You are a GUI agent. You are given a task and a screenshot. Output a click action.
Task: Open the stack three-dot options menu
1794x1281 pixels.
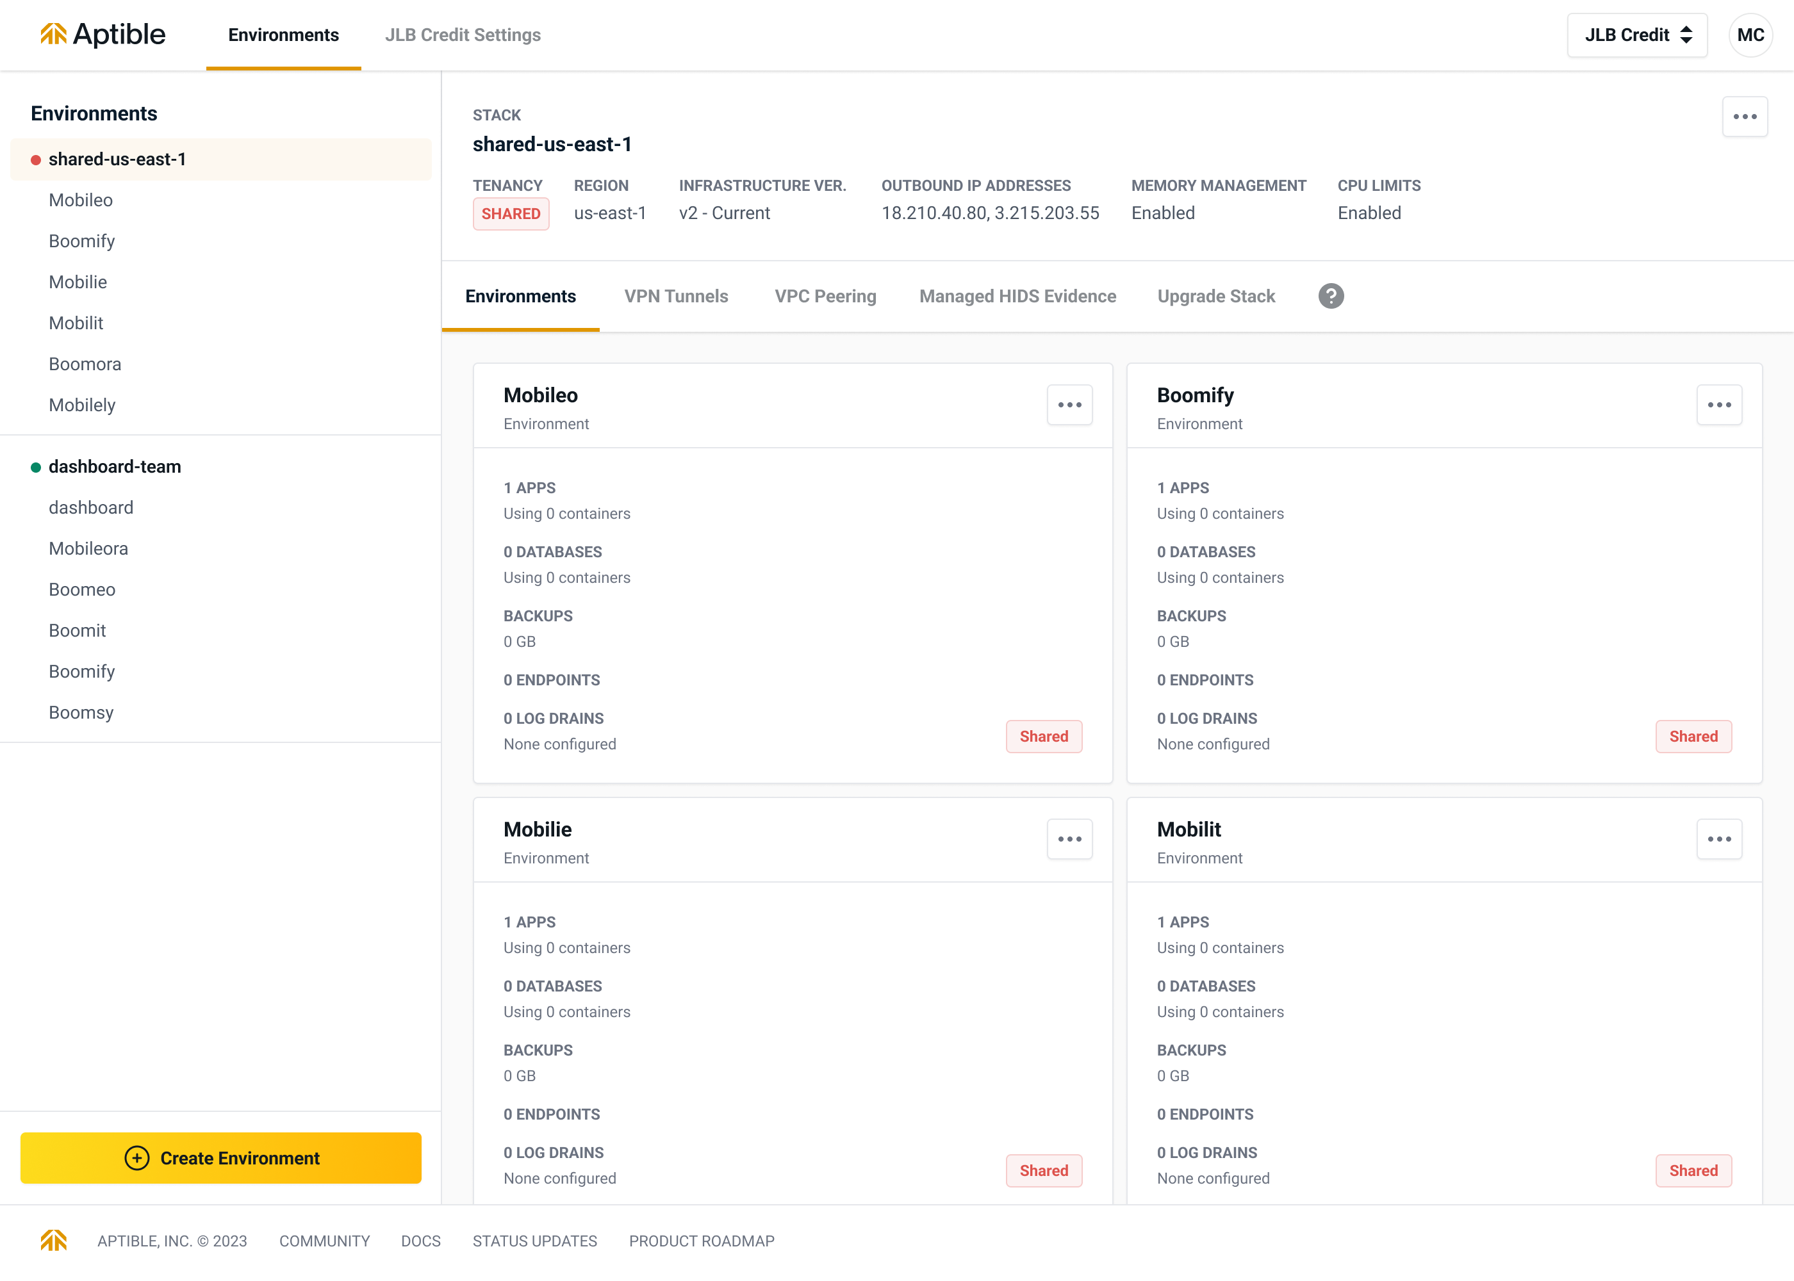(1744, 117)
